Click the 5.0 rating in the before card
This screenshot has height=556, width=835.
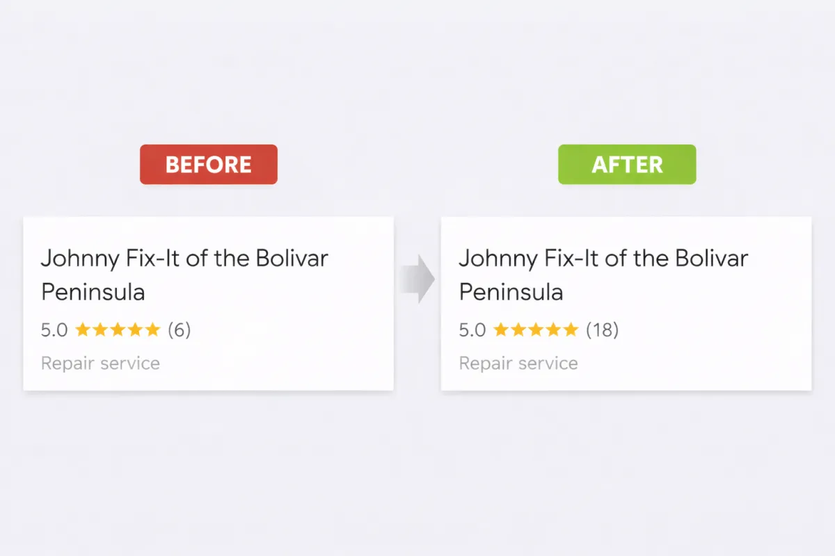pos(54,330)
